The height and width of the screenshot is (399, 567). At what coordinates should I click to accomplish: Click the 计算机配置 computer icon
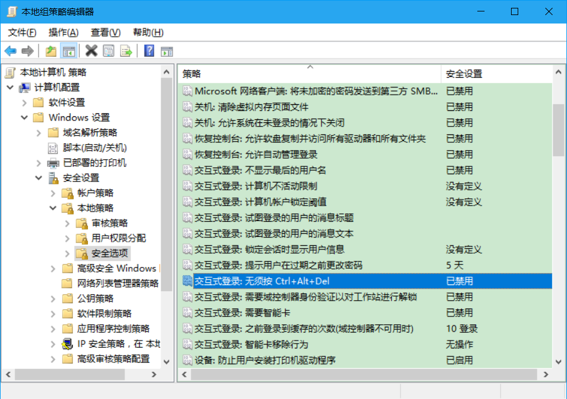[25, 87]
